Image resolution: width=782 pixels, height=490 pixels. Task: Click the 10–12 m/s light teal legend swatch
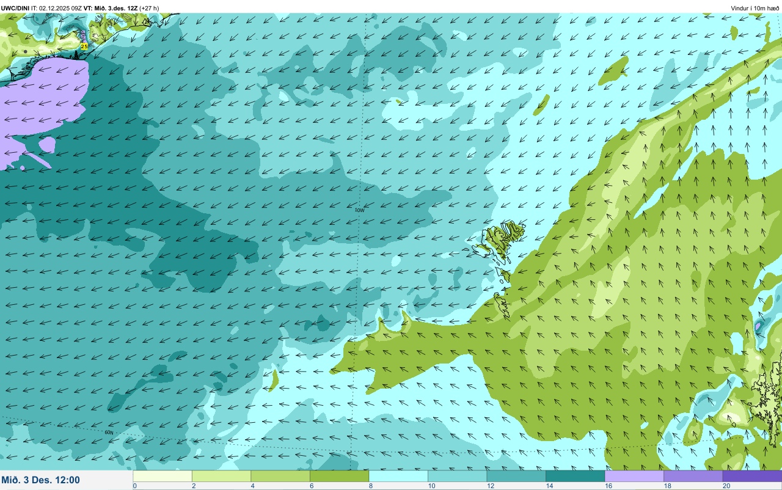pos(457,476)
